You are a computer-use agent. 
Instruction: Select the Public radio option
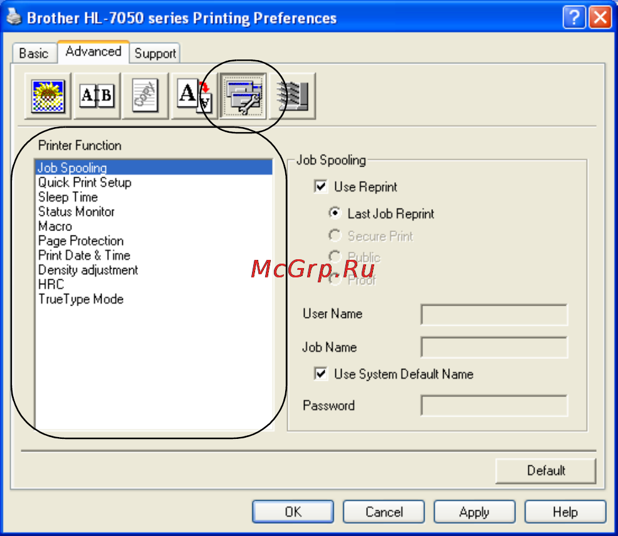coord(335,257)
